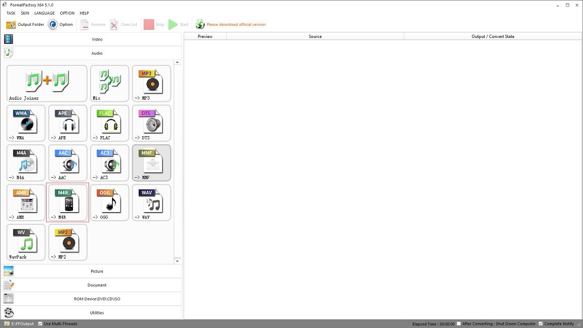Expand the Document category section
The width and height of the screenshot is (583, 328).
92,285
